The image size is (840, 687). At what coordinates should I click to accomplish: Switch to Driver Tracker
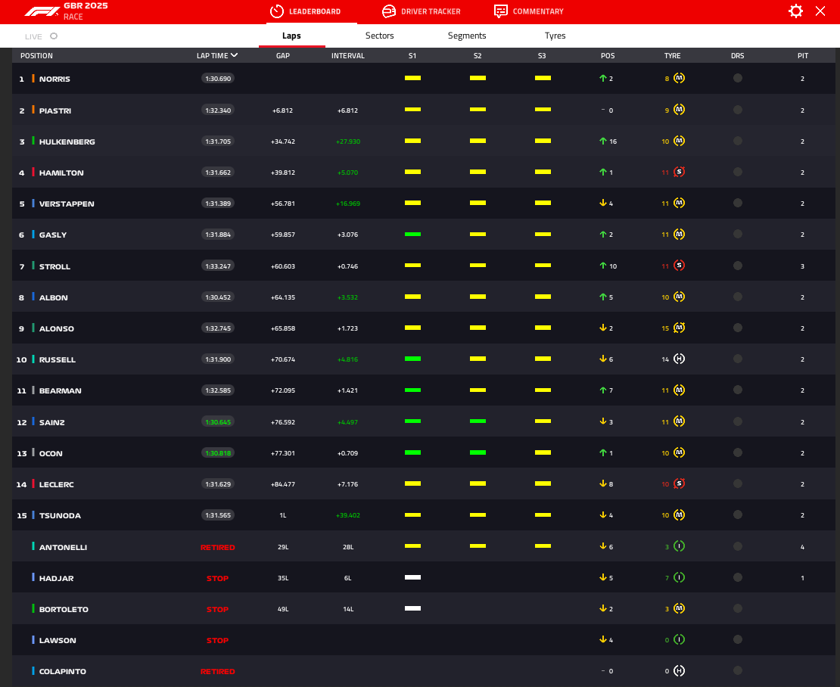[x=421, y=11]
